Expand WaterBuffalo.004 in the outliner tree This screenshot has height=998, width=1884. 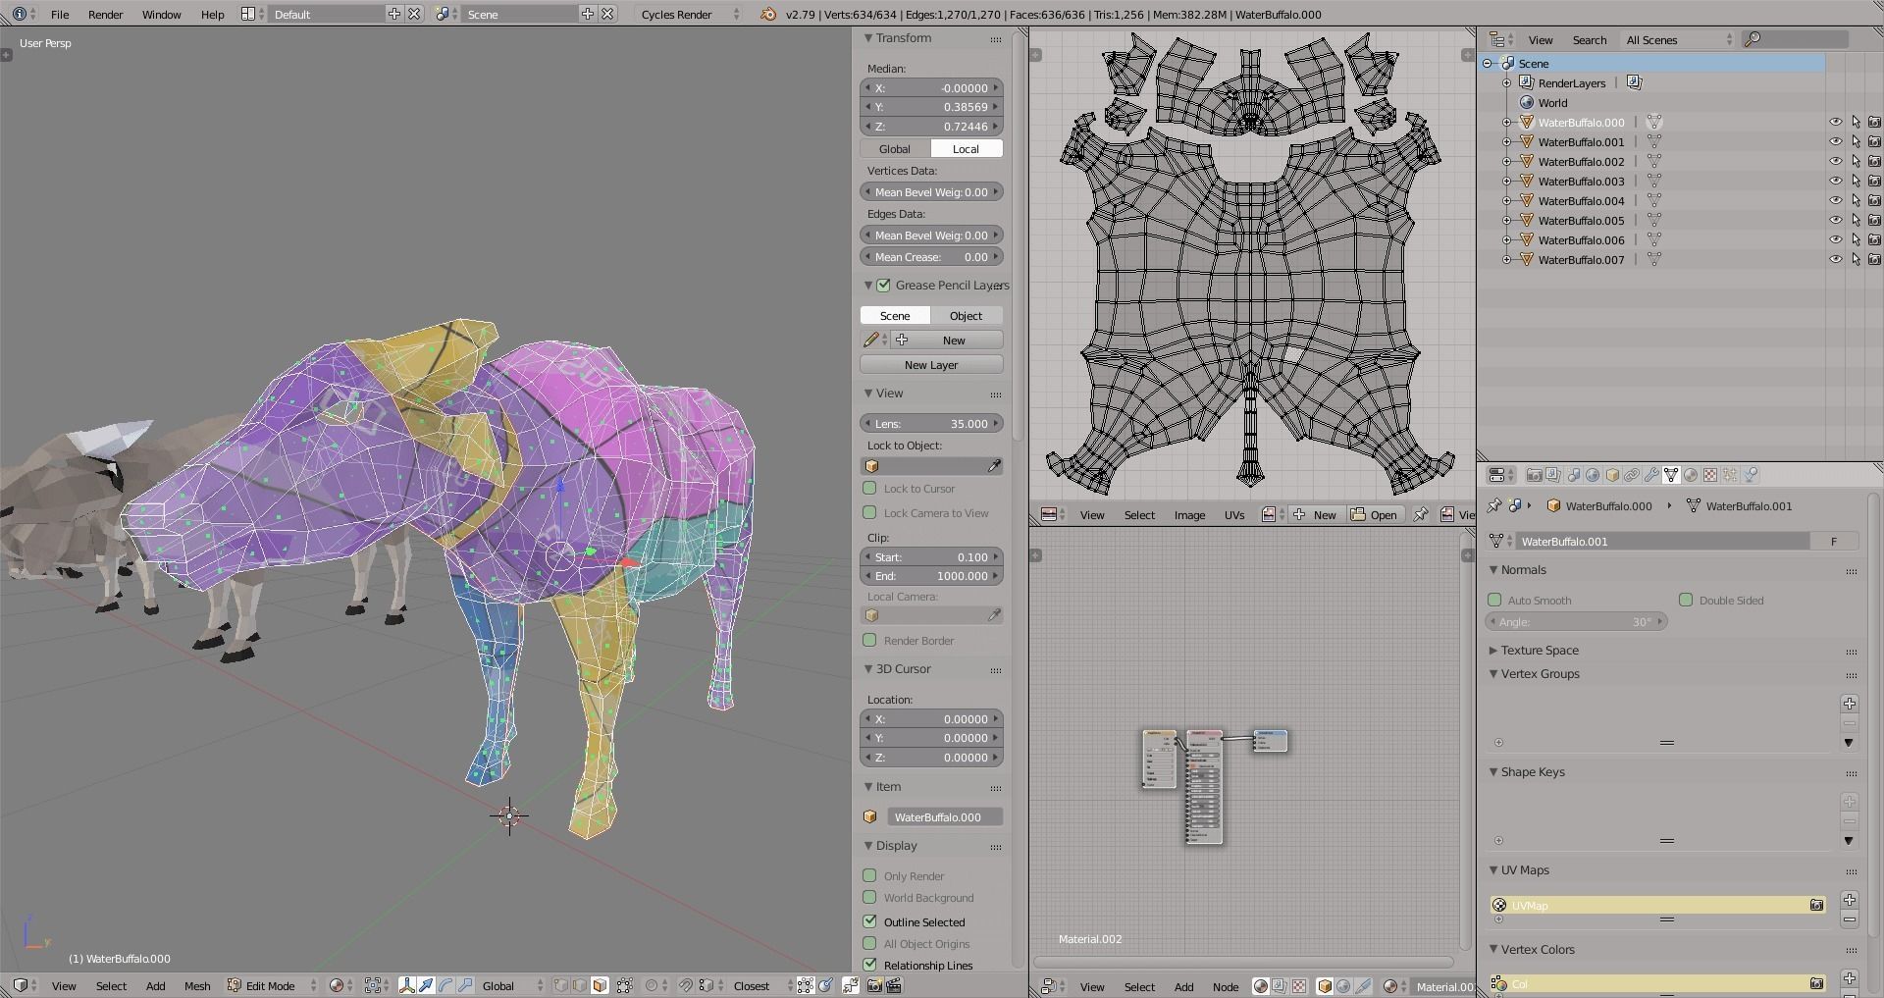(x=1507, y=201)
